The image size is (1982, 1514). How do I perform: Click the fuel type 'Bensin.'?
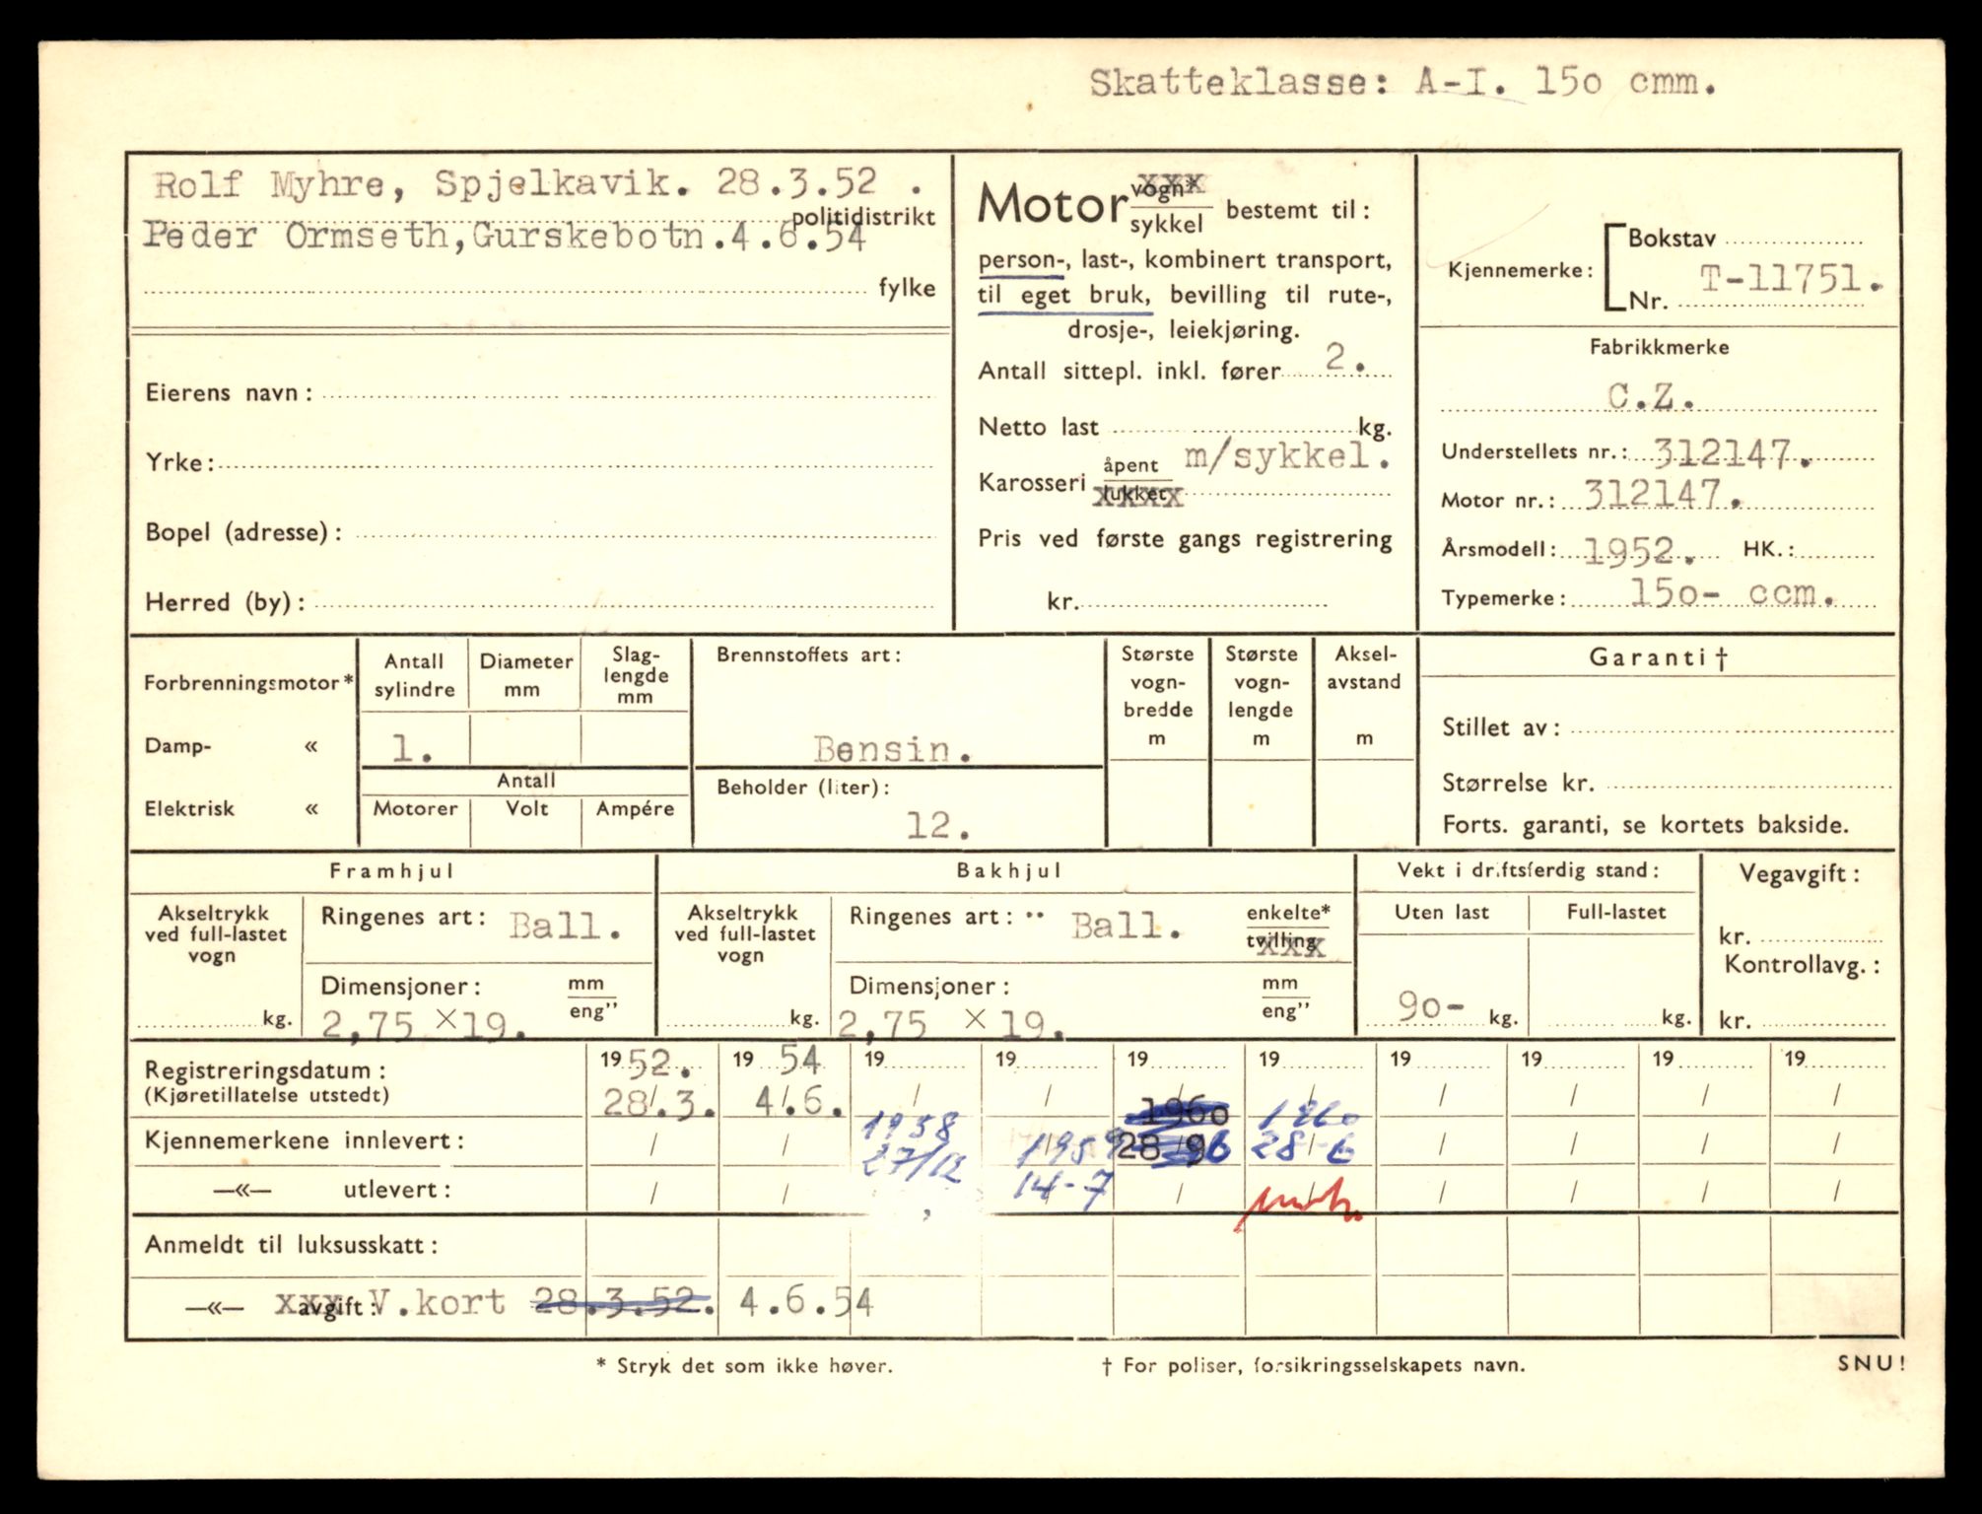point(893,750)
